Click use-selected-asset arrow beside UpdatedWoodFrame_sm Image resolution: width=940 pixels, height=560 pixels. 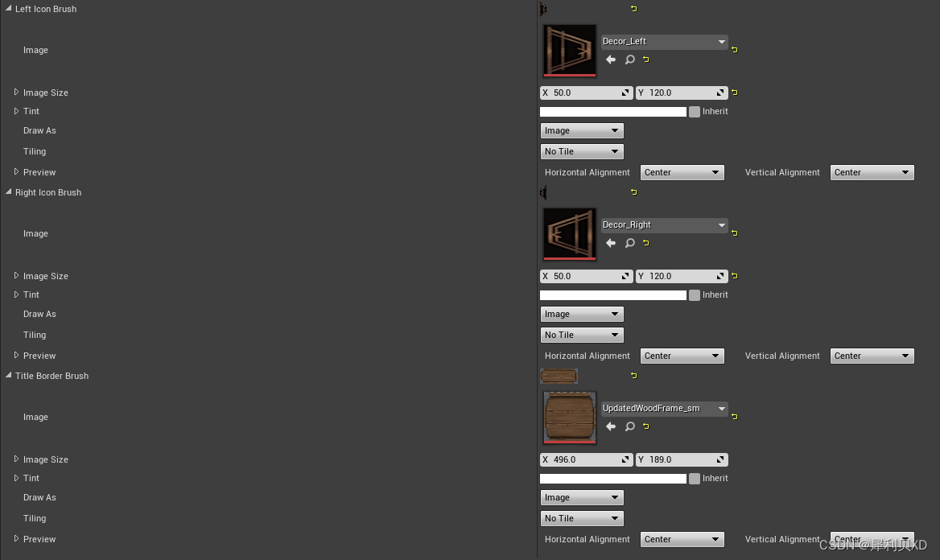click(x=611, y=426)
